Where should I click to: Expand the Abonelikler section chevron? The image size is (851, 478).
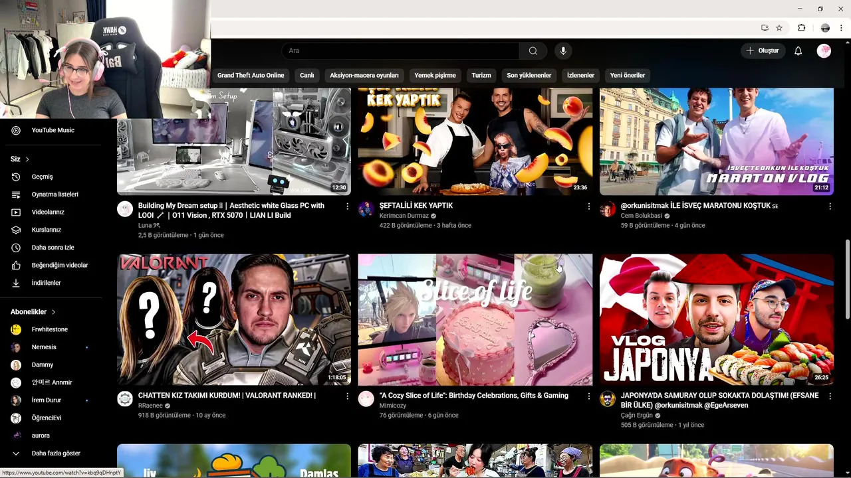click(x=53, y=312)
